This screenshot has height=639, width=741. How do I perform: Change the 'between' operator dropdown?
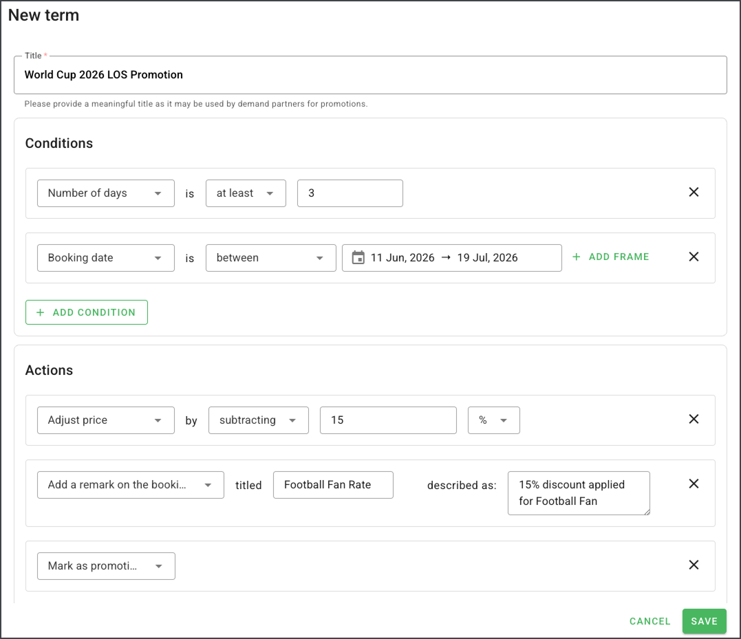[270, 258]
